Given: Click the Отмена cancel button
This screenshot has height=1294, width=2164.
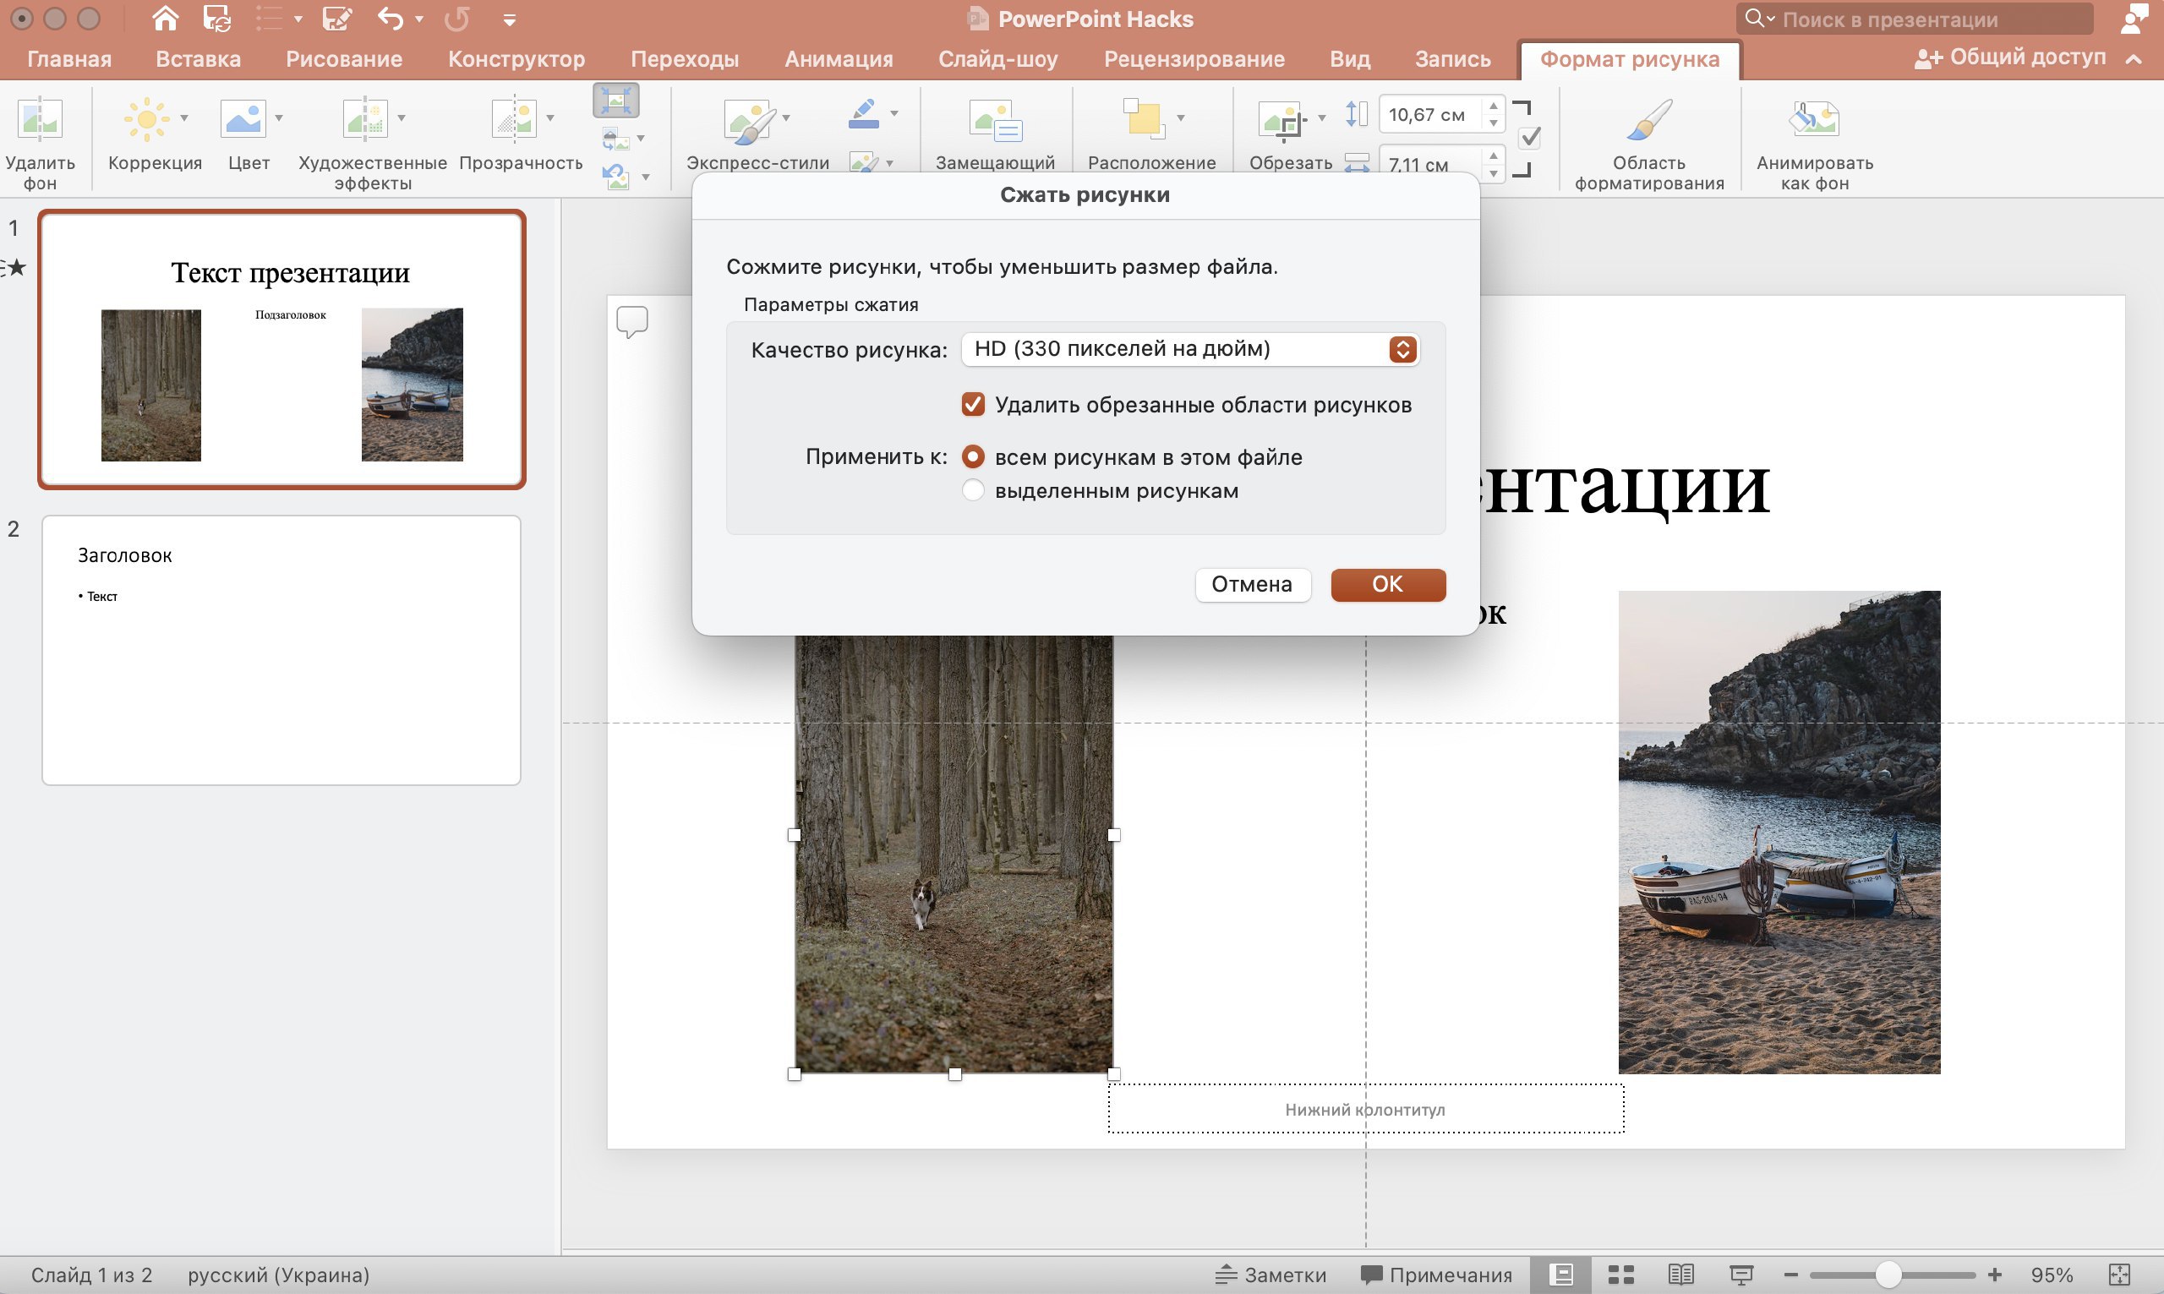Looking at the screenshot, I should click(1251, 584).
